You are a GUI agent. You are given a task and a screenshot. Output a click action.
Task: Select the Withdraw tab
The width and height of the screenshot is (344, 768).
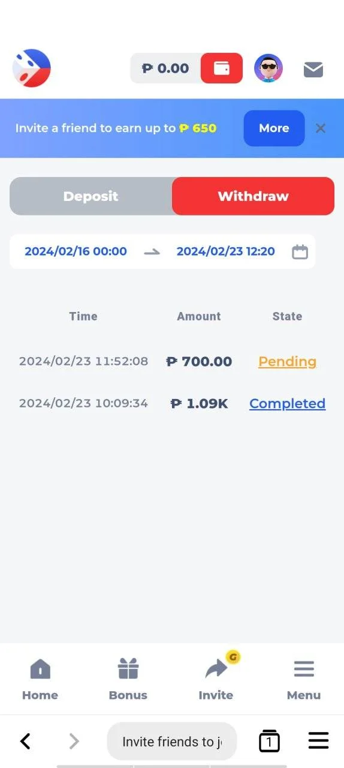point(253,196)
